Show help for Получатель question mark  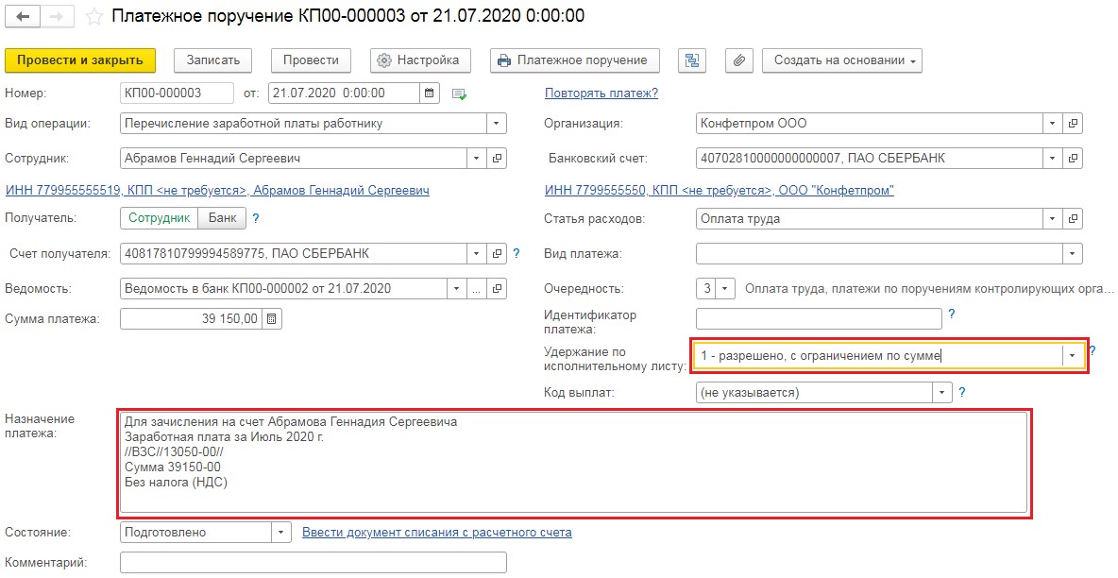pos(256,218)
